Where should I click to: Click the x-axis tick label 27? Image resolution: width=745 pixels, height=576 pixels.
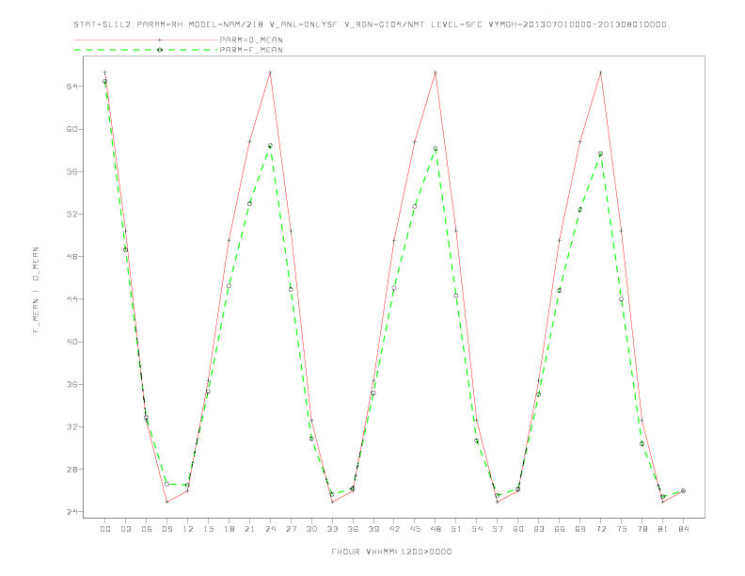click(291, 529)
